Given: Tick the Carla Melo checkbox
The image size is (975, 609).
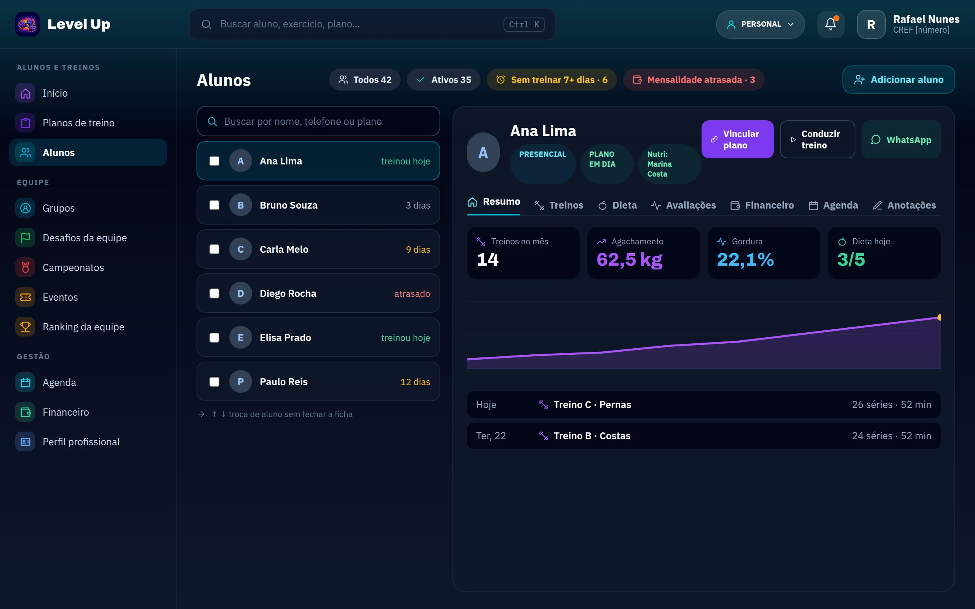Looking at the screenshot, I should [214, 249].
